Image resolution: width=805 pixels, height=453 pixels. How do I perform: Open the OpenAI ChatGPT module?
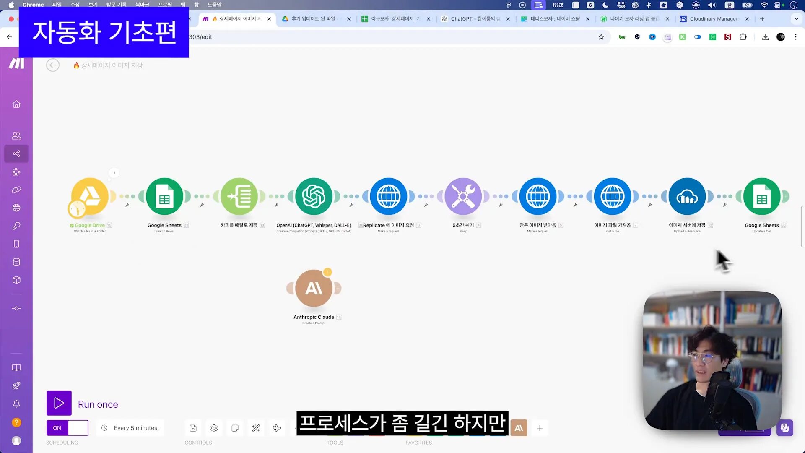tap(314, 196)
